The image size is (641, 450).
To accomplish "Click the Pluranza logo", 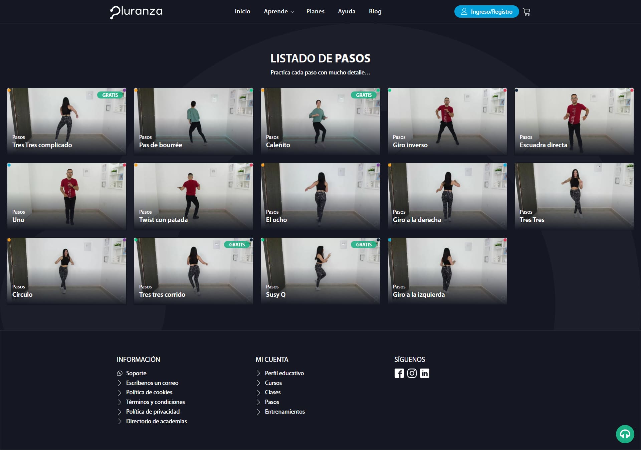I will (x=136, y=12).
